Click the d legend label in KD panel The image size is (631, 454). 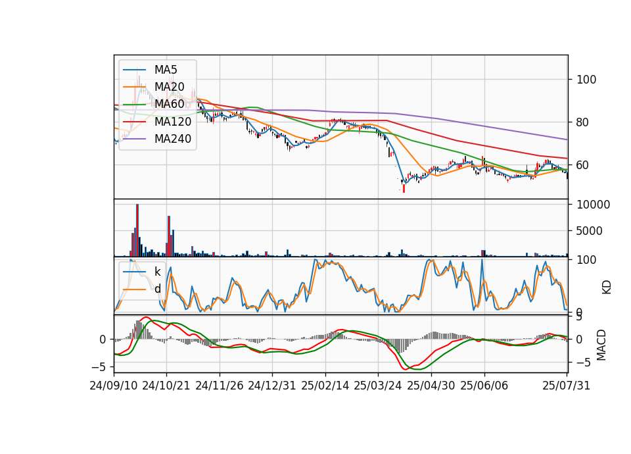(x=157, y=289)
